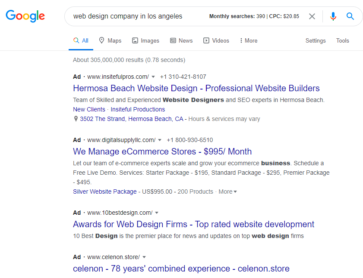Click the Silver Website Package link
The width and height of the screenshot is (363, 278).
tap(104, 192)
